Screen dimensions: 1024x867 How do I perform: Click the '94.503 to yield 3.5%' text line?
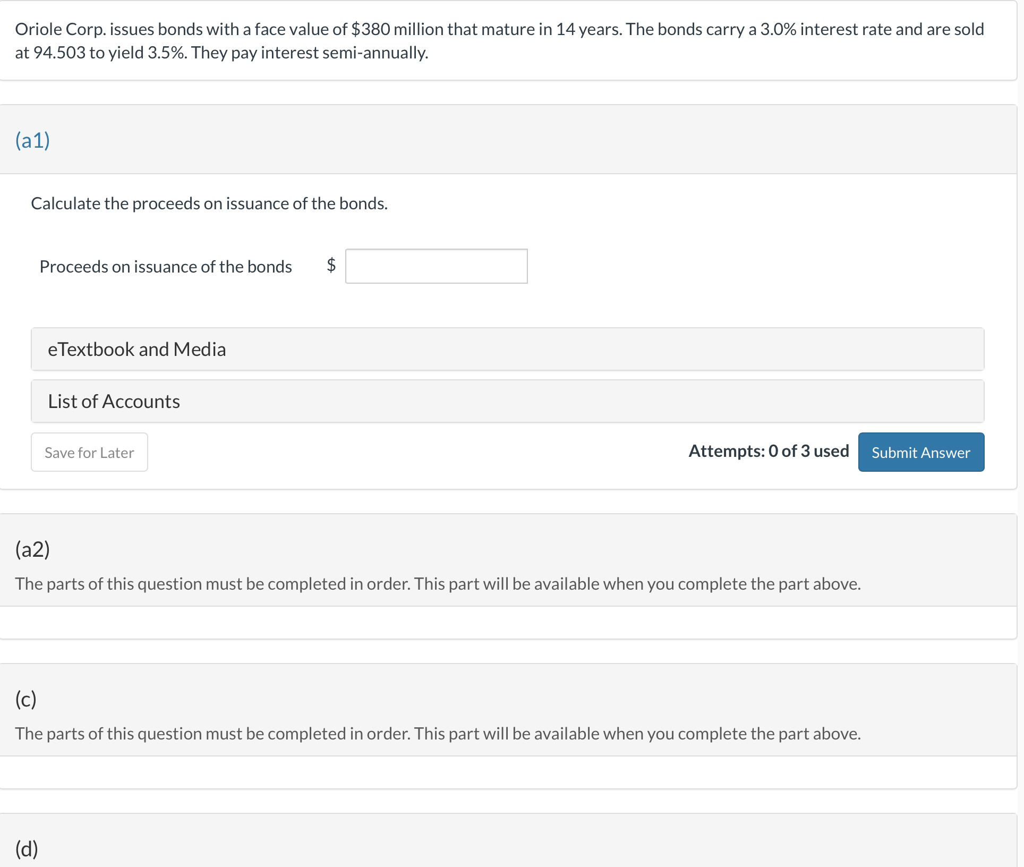[x=221, y=53]
